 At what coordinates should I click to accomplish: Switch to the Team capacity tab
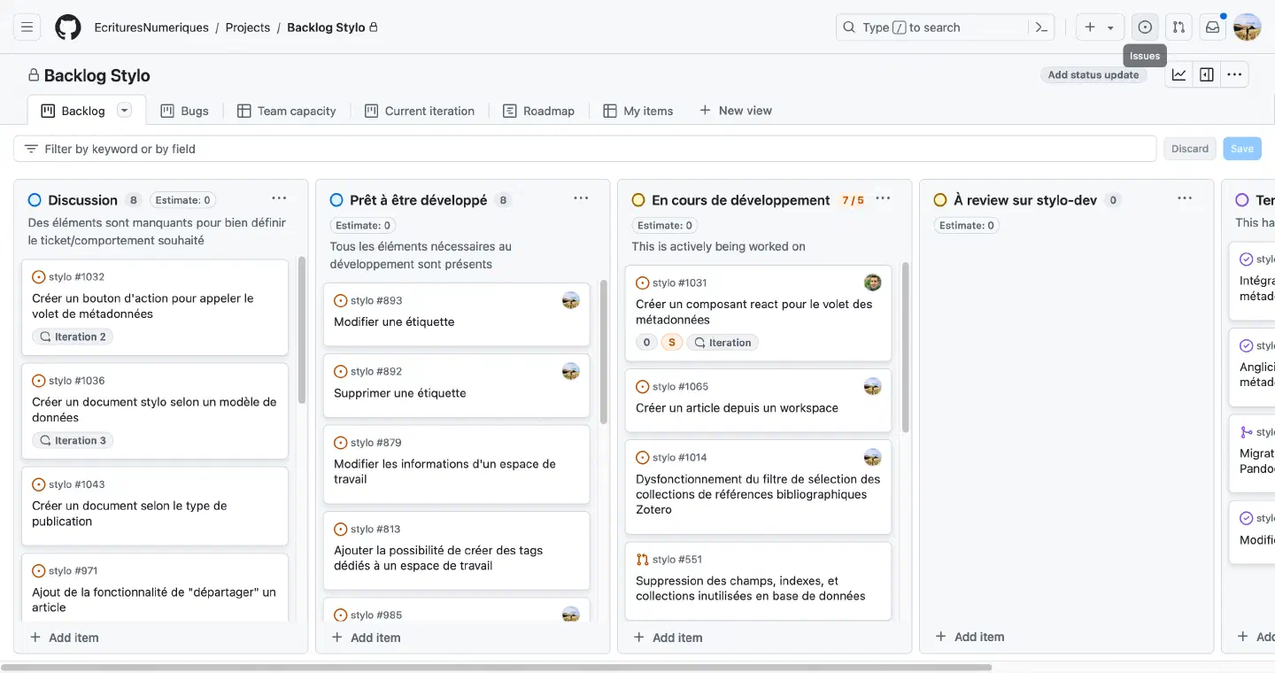point(287,111)
